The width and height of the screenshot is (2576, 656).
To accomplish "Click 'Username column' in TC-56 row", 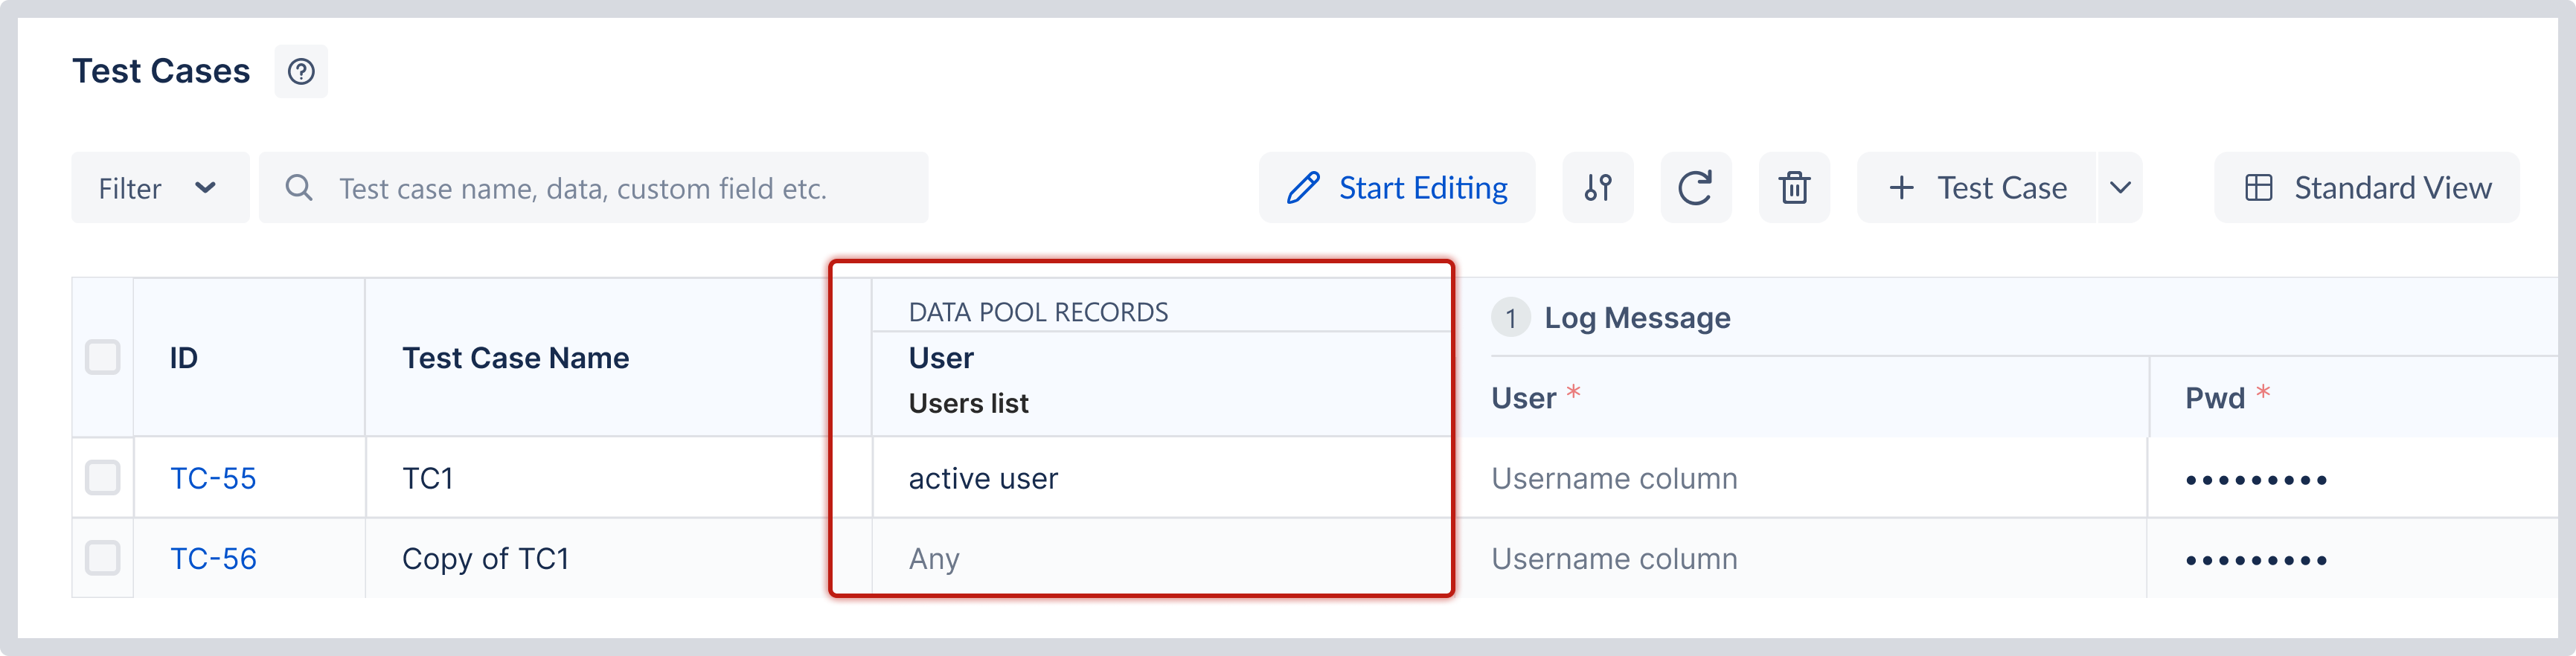I will tap(1614, 558).
